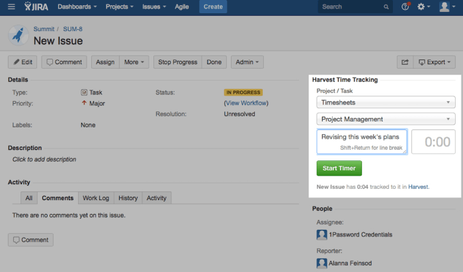Switch to the Activity tab

157,198
